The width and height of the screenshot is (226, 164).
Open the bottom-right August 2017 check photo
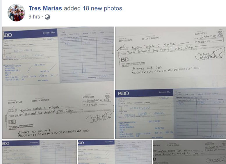[189, 152]
